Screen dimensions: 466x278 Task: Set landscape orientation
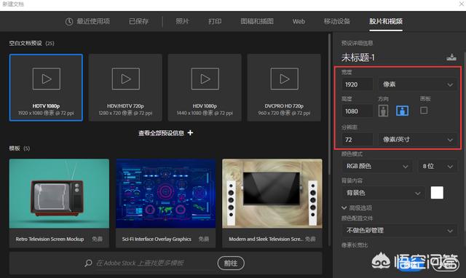pyautogui.click(x=402, y=111)
